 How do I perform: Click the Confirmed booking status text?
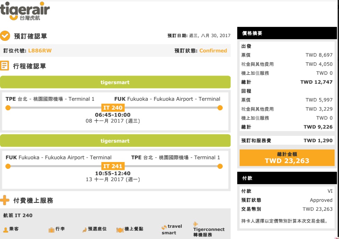213,51
